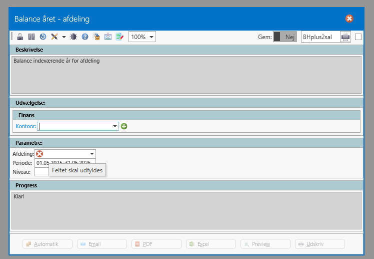Click the document edit pencil icon
Image resolution: width=374 pixels, height=259 pixels.
point(119,37)
